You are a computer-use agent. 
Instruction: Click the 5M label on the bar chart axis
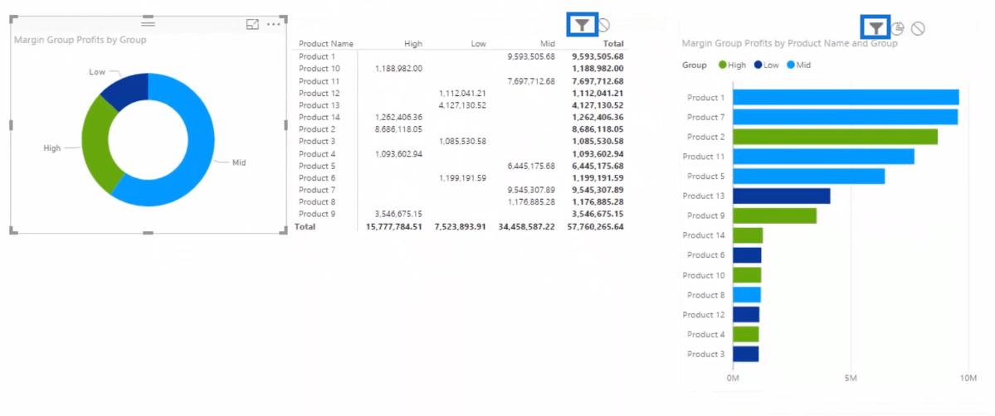click(851, 379)
